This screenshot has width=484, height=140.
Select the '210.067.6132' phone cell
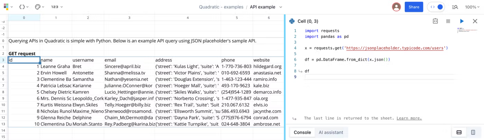237,105
